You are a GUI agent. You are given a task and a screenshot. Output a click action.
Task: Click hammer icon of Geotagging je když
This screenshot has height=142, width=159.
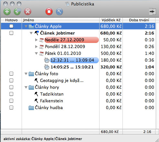(36, 80)
